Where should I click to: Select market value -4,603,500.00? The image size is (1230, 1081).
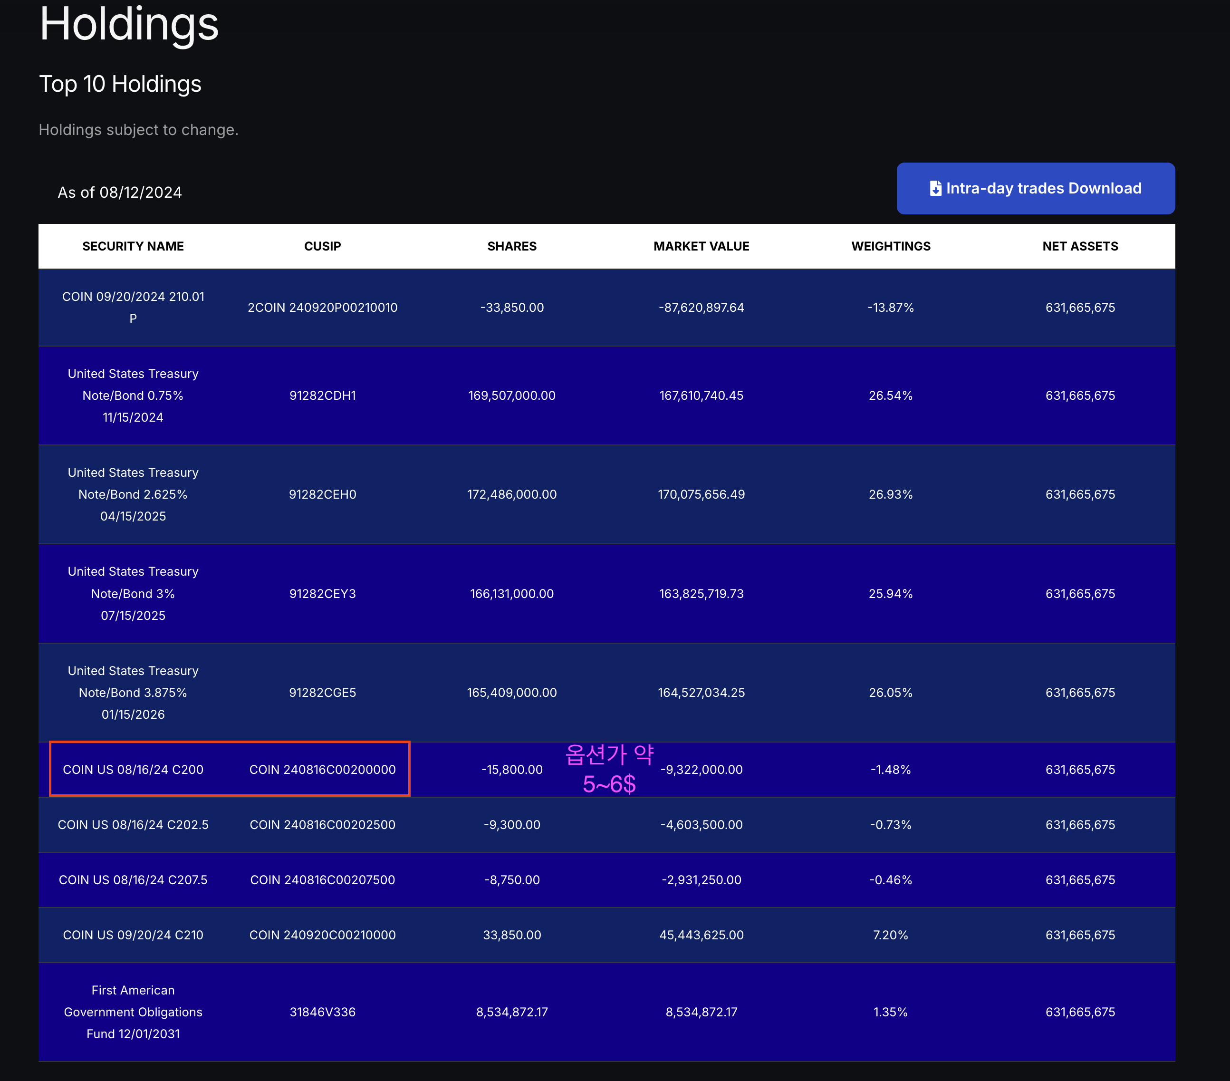tap(701, 825)
